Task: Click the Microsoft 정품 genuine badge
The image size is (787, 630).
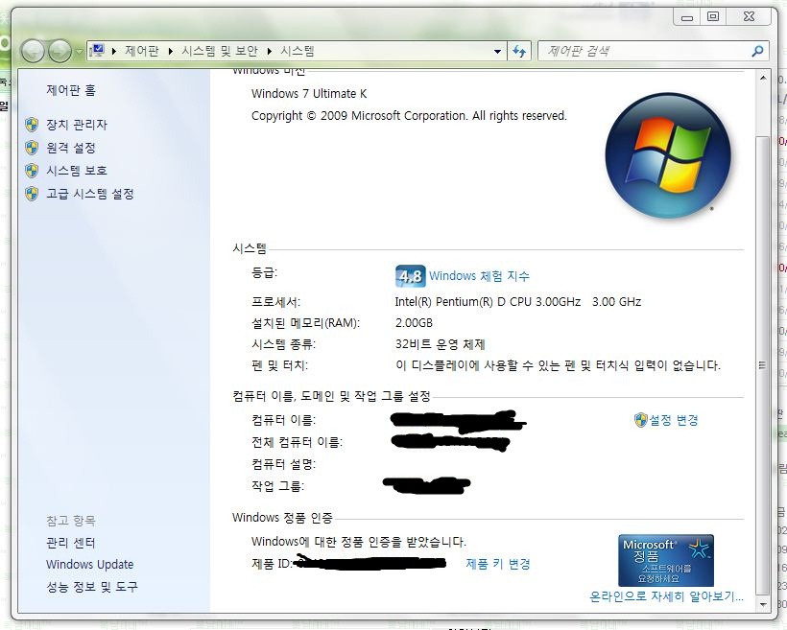Action: [x=666, y=560]
